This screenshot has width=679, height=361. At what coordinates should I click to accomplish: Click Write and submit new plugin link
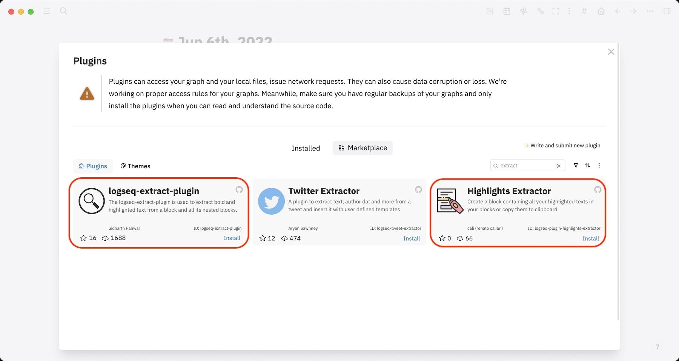coord(565,146)
